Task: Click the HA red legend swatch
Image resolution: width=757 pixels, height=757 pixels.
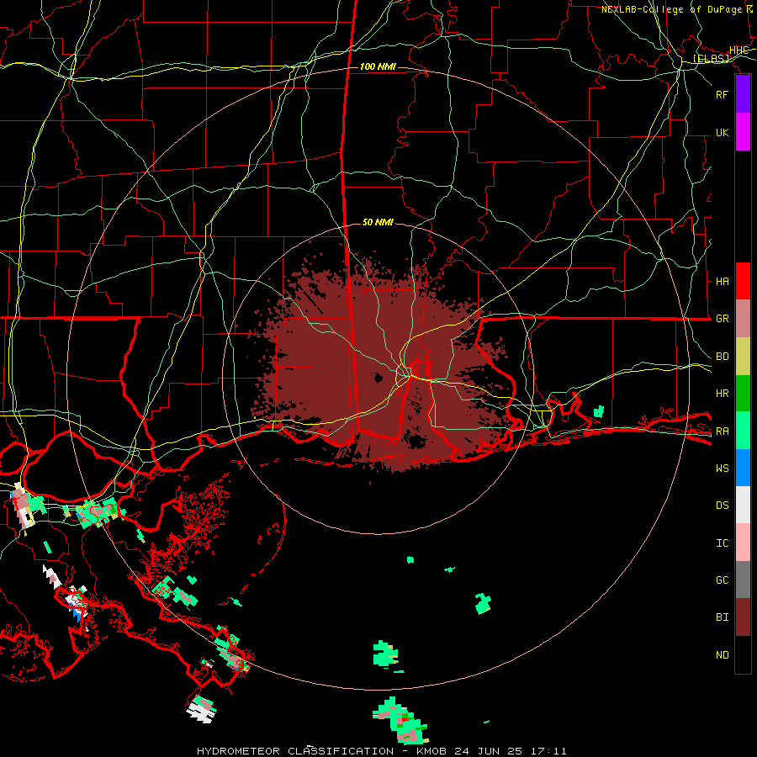Action: [x=743, y=281]
